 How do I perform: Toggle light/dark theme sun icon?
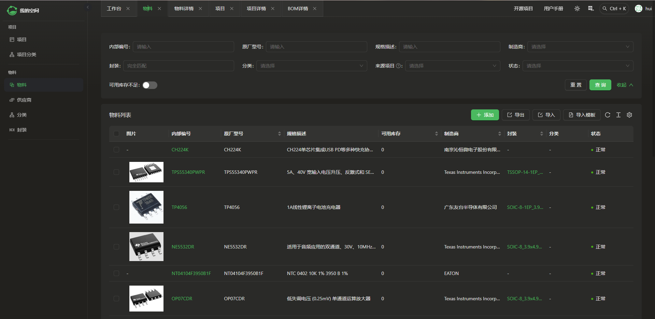tap(577, 9)
